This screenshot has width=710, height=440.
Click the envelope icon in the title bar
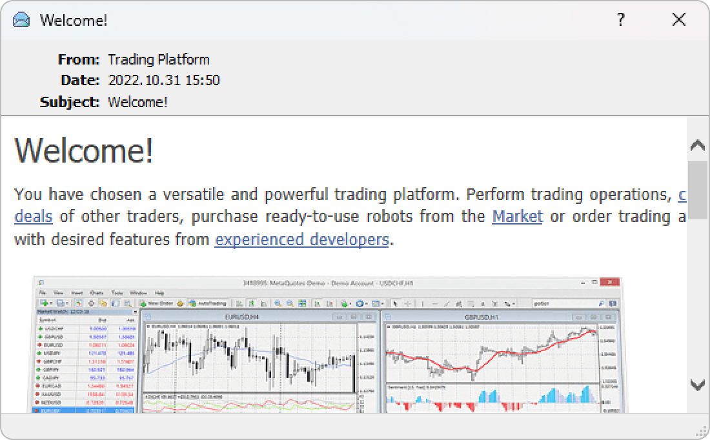(x=21, y=20)
